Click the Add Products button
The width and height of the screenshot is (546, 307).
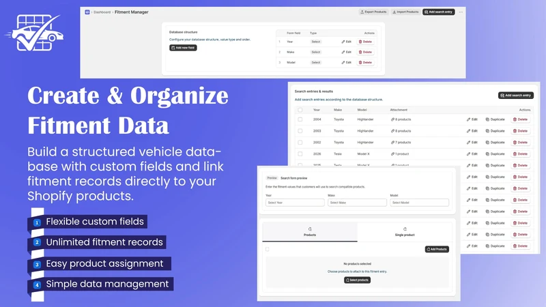(437, 249)
